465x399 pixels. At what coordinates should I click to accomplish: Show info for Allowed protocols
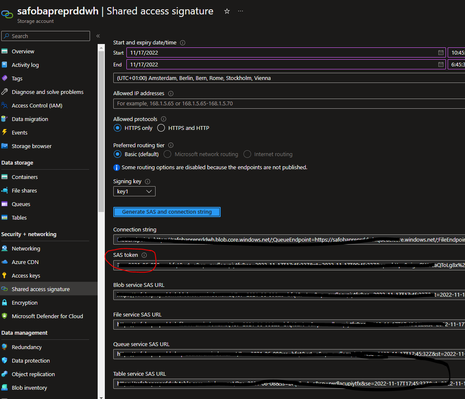164,119
